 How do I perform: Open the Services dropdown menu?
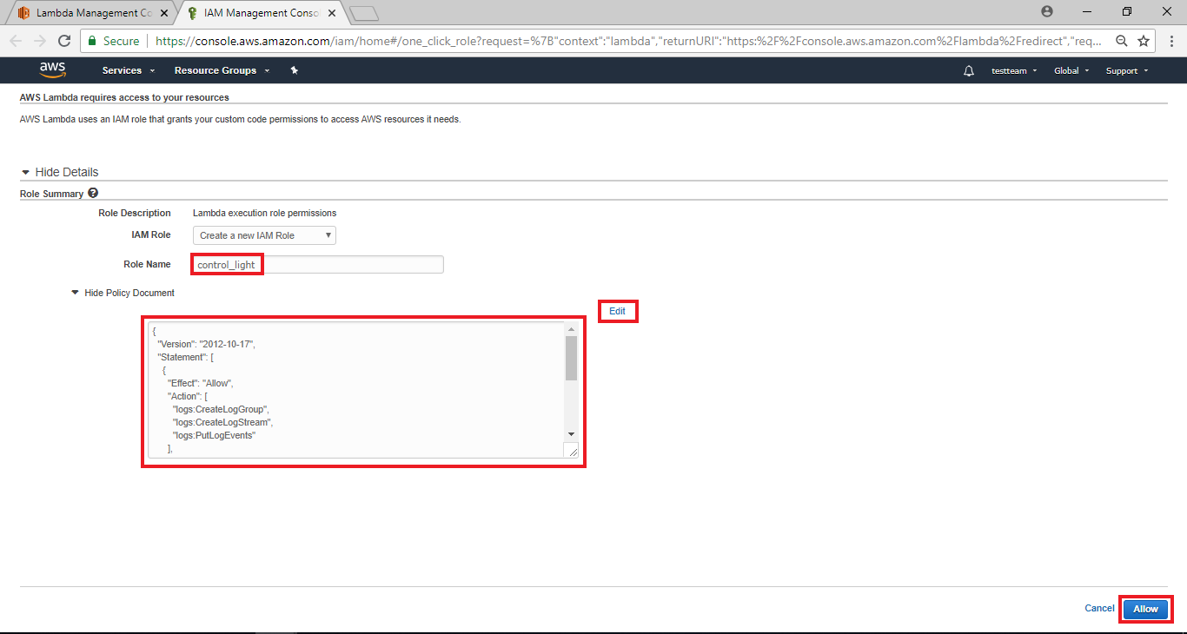click(129, 71)
